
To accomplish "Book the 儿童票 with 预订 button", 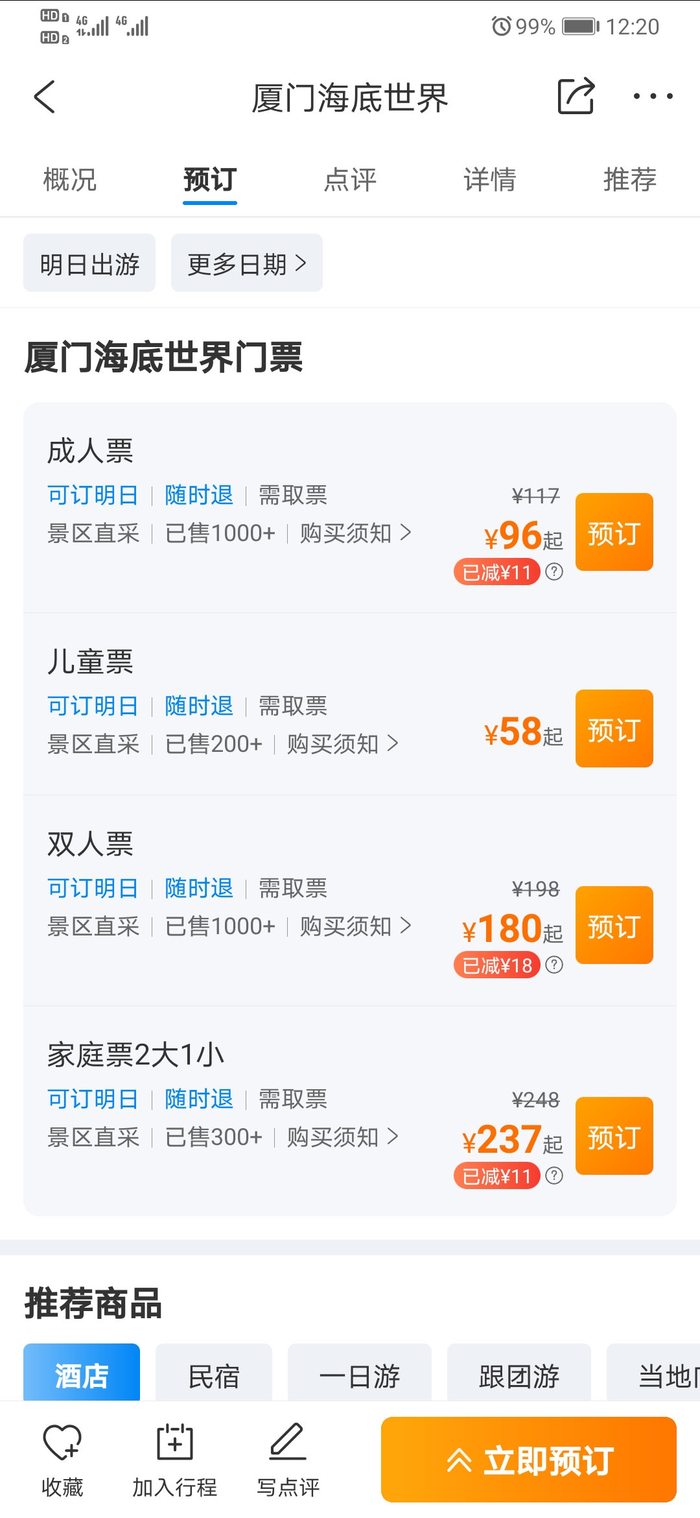I will pos(614,729).
